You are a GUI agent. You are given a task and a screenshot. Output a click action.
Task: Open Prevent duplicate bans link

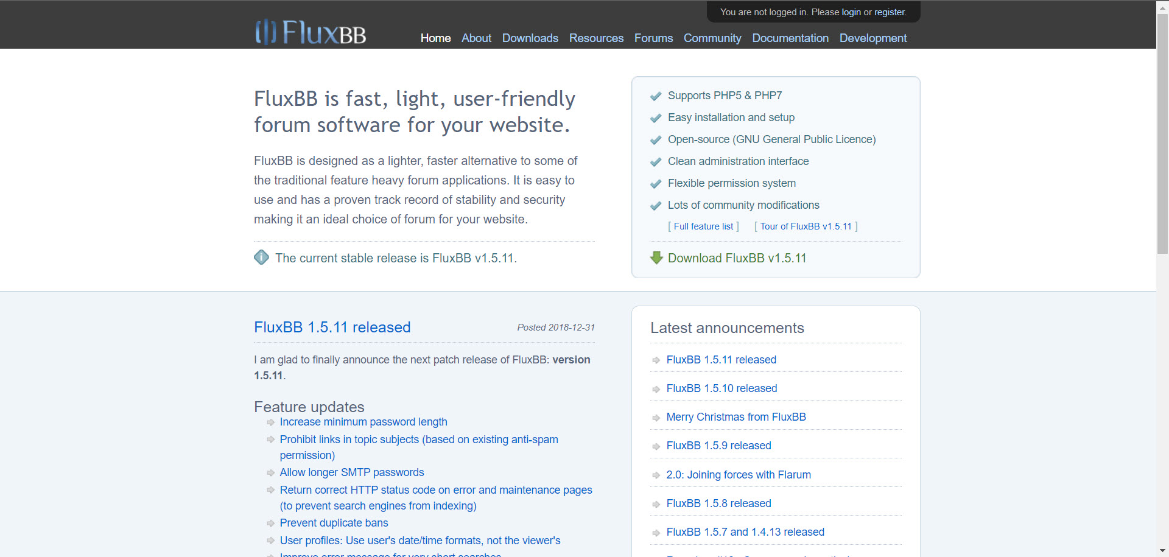coord(334,523)
